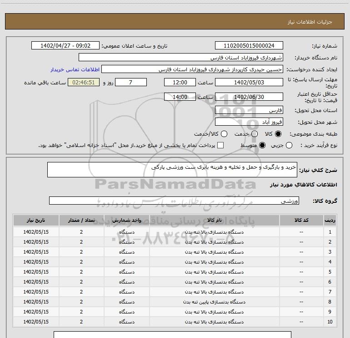Viewport: 350px width, 338px height.
Task: Select the خدمت radio button
Action: point(255,134)
